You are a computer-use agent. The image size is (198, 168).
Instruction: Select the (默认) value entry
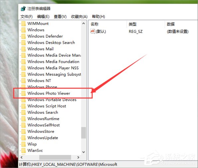click(x=101, y=31)
